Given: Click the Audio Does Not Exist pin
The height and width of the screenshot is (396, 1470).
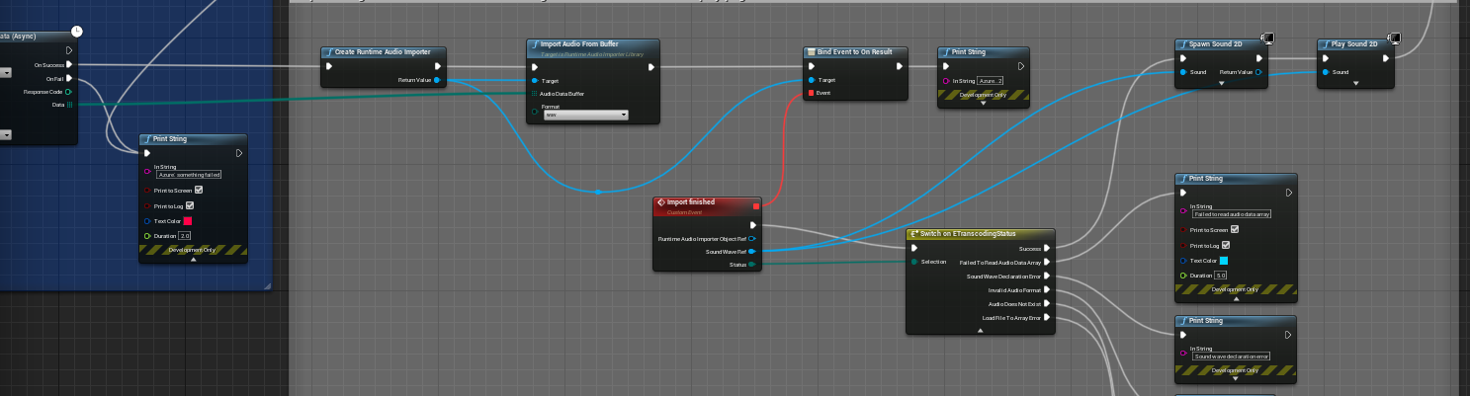Looking at the screenshot, I should [1047, 304].
